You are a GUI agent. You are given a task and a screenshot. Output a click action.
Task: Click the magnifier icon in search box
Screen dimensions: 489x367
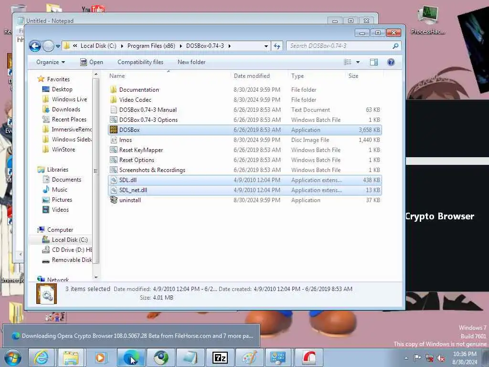coord(395,46)
